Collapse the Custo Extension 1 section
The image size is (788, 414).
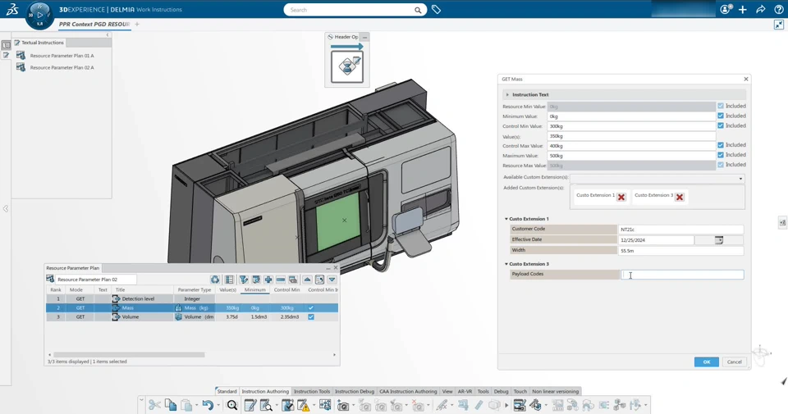(506, 219)
